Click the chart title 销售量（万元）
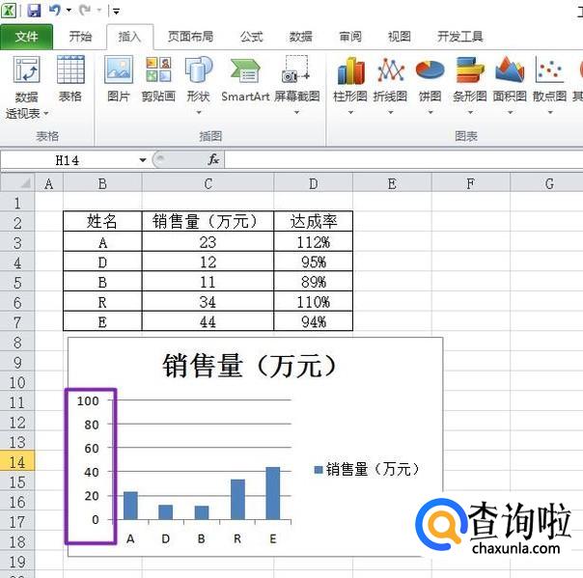This screenshot has width=583, height=578. point(250,366)
